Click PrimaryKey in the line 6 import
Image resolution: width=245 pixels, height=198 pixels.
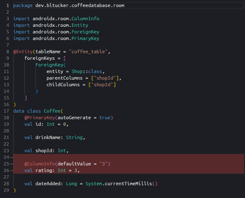pyautogui.click(x=85, y=38)
